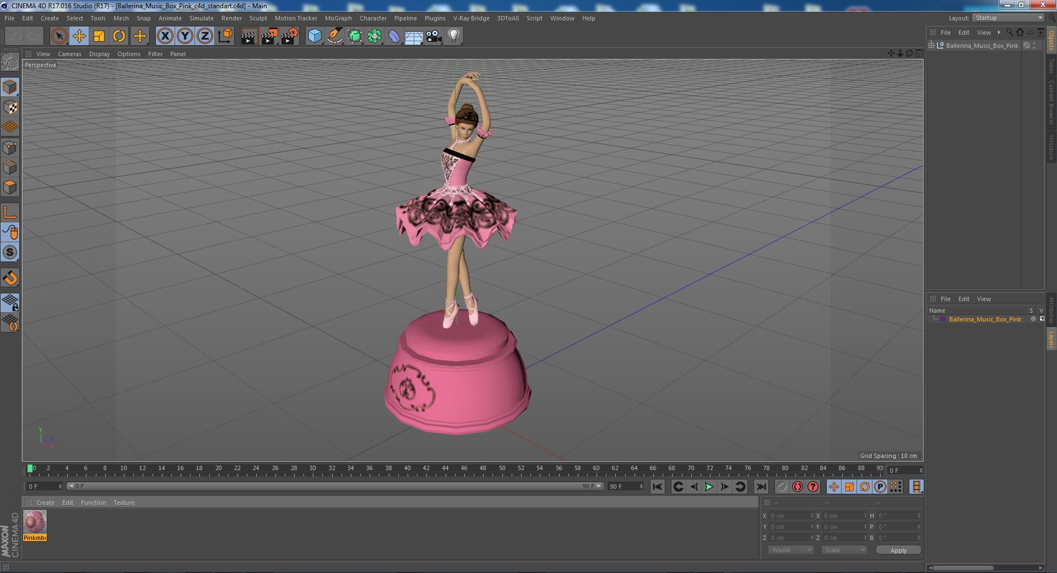Select the Move tool
Screen dimensions: 1057x573
click(79, 36)
